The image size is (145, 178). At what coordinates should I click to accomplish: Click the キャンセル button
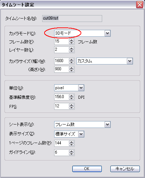pyautogui.click(x=125, y=169)
